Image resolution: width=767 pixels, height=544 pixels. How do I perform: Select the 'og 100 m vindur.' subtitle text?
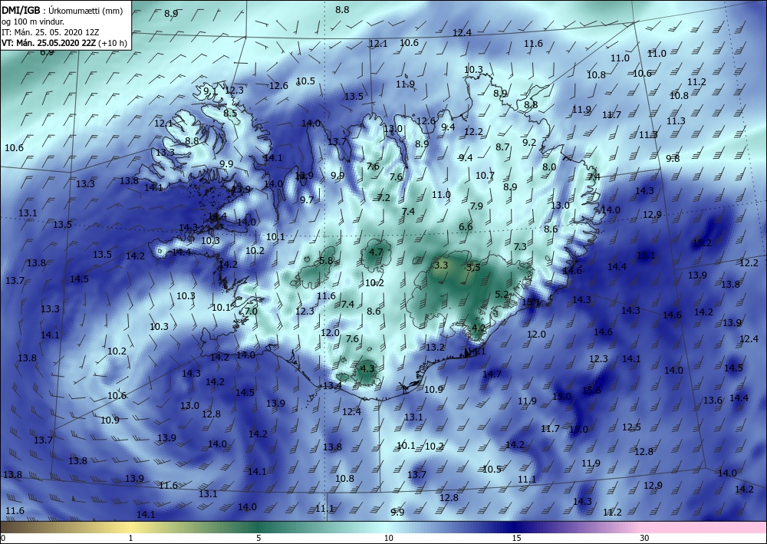tap(33, 21)
